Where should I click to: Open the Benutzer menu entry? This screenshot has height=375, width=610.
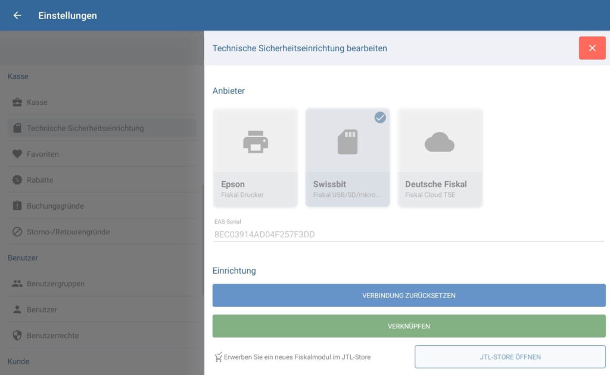pos(42,309)
